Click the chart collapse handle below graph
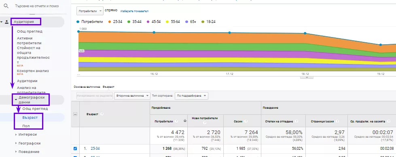396x157 pixels. tap(307, 78)
